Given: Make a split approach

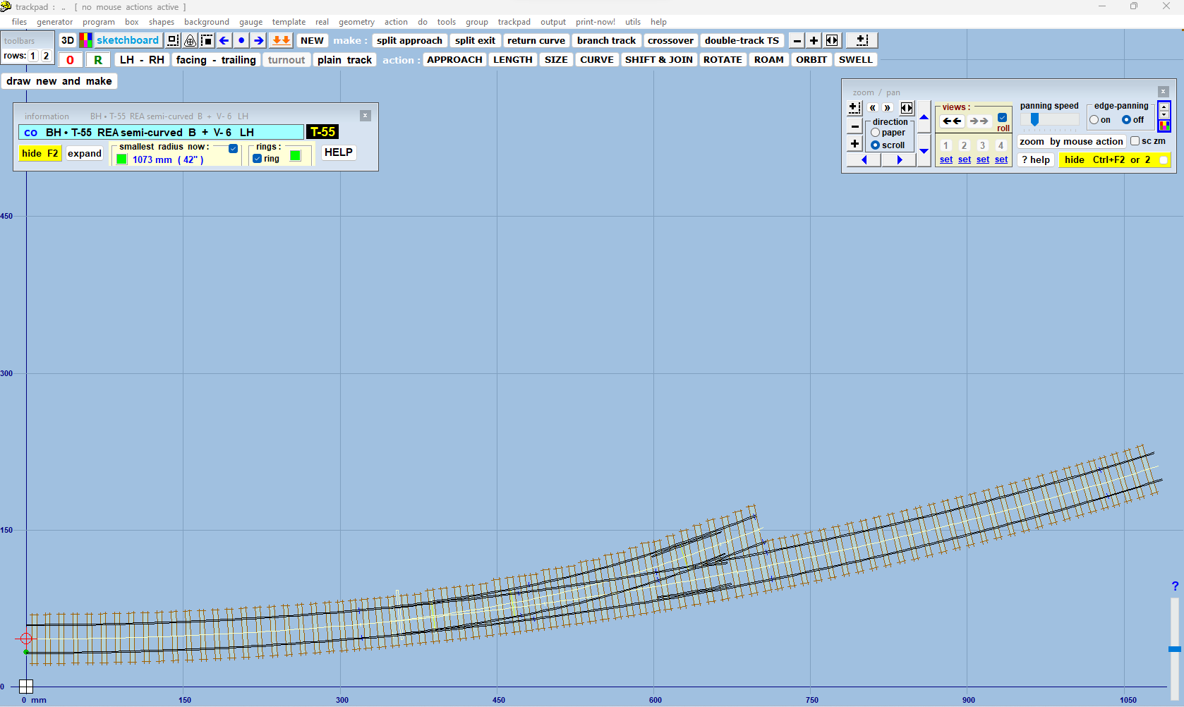Looking at the screenshot, I should (409, 40).
